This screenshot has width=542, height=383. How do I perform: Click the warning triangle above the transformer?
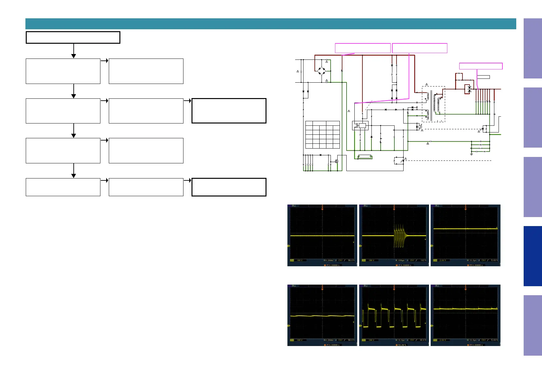(x=427, y=84)
